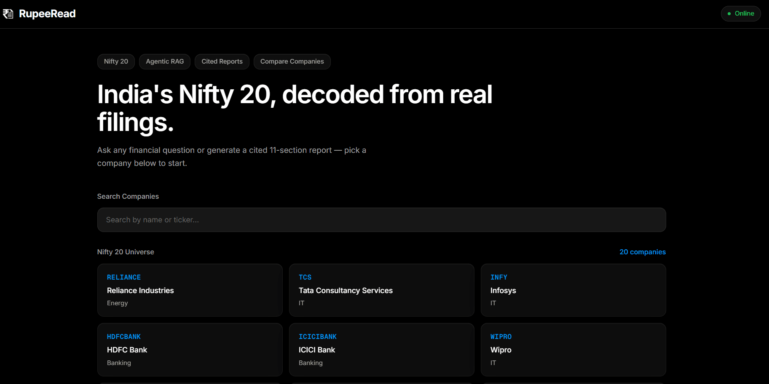The width and height of the screenshot is (769, 384).
Task: Select the Cited Reports pill
Action: pyautogui.click(x=222, y=61)
